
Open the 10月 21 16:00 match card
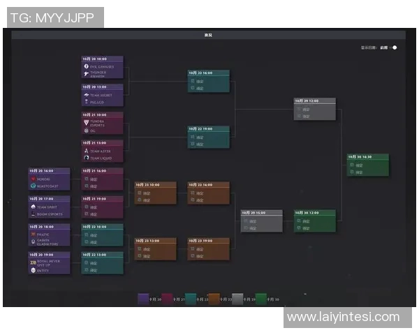(103, 179)
